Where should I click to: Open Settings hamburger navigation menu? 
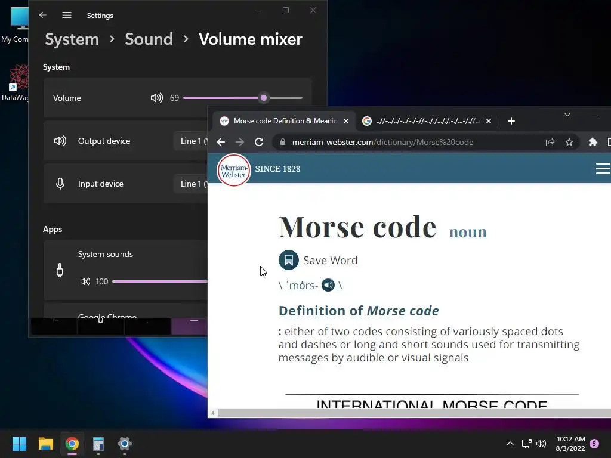67,15
